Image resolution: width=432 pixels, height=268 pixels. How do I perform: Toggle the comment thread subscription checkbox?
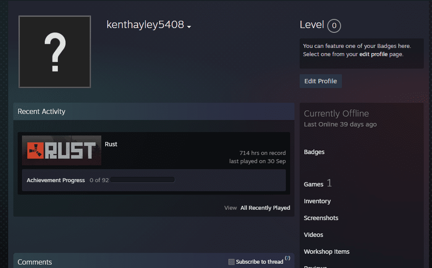(x=231, y=262)
